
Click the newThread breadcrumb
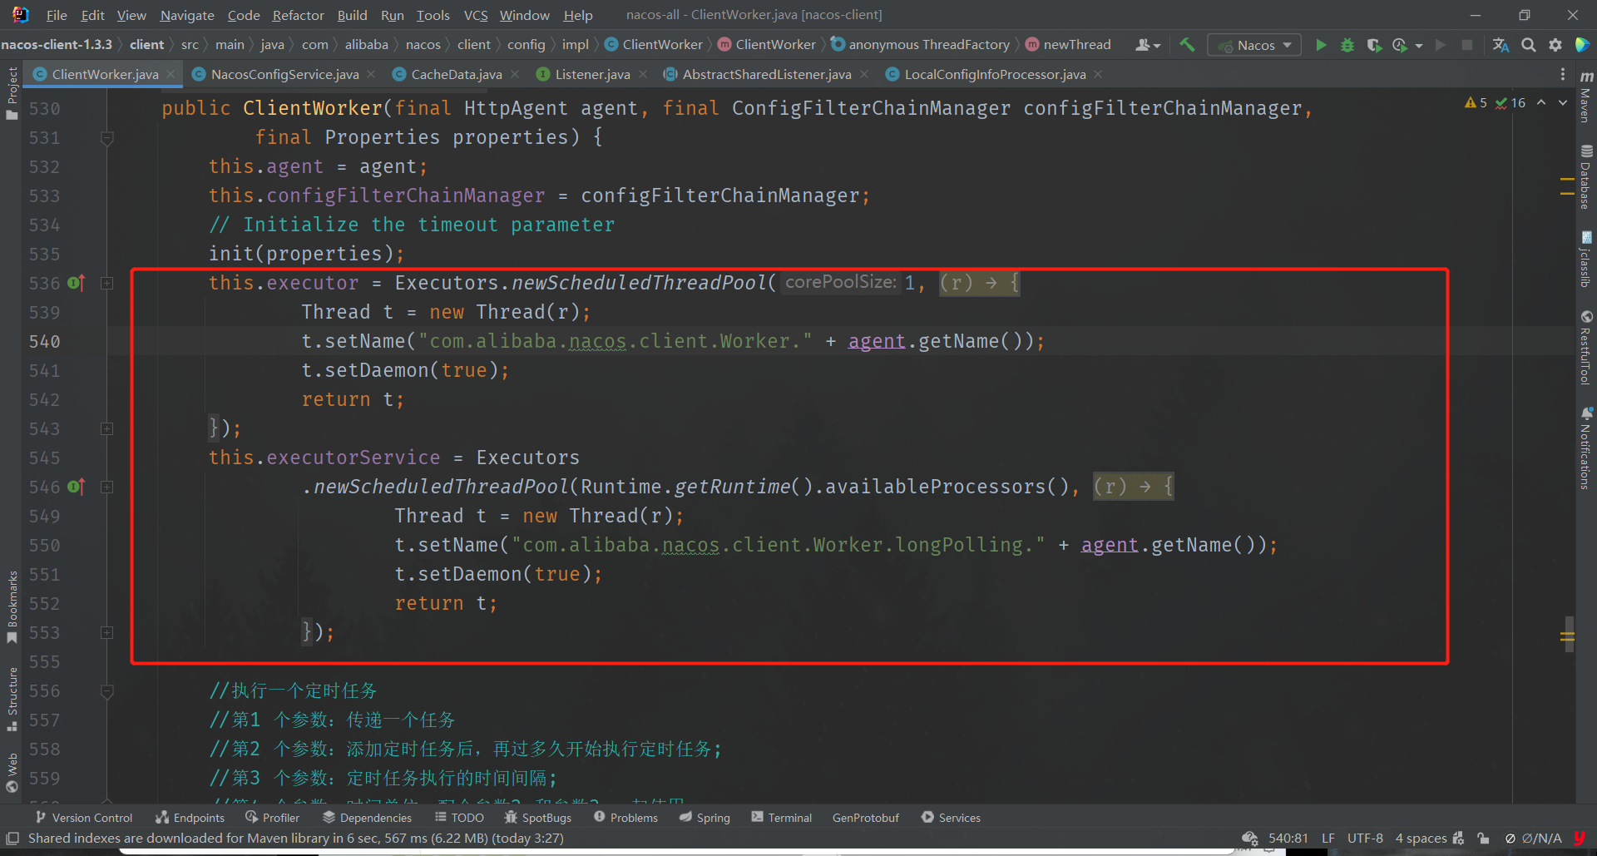point(1068,45)
